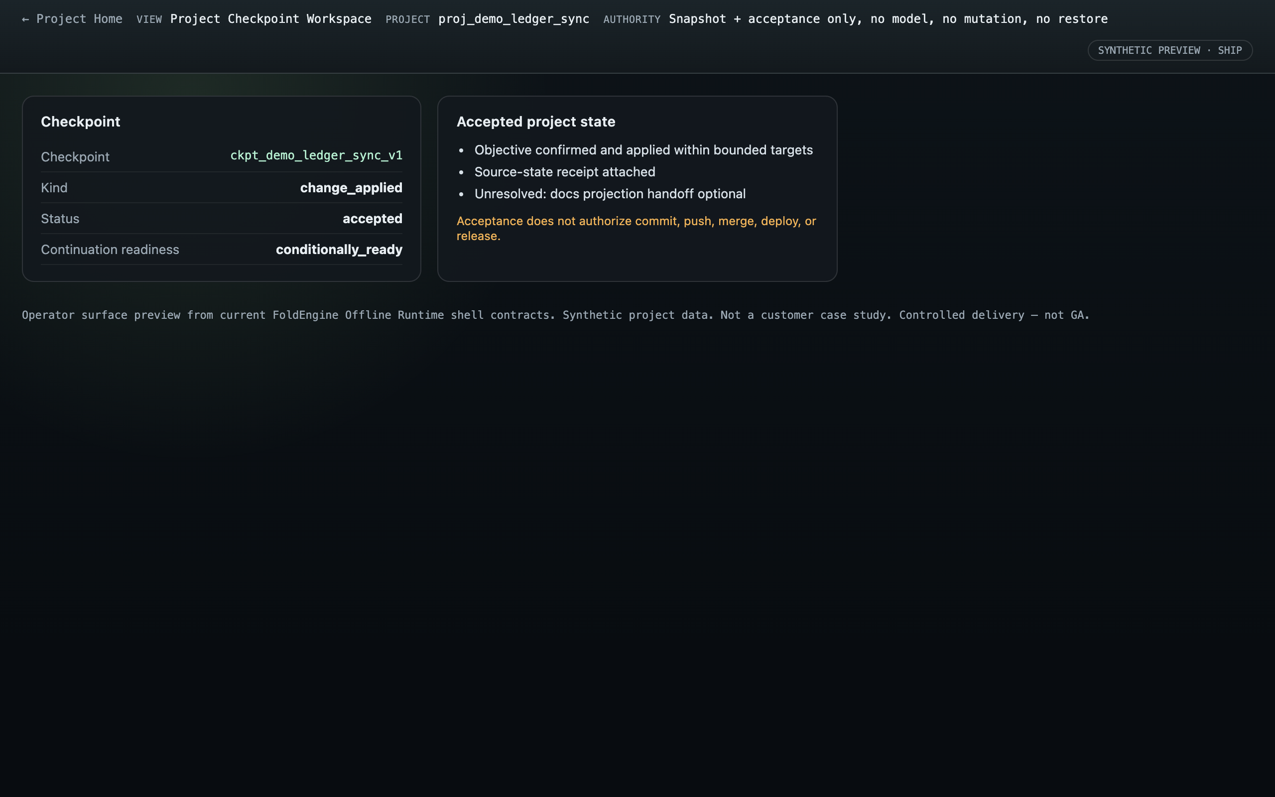Screen dimensions: 1275x797
Task: Click the conditionally_ready readiness value
Action: (339, 250)
